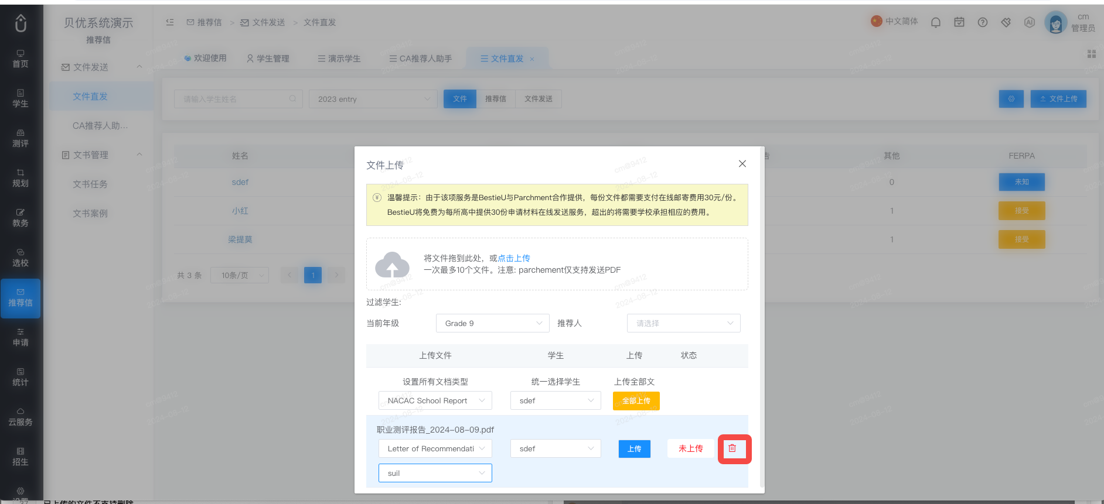This screenshot has width=1104, height=504.
Task: Open the 推荐人 请选择 dropdown
Action: coord(683,323)
